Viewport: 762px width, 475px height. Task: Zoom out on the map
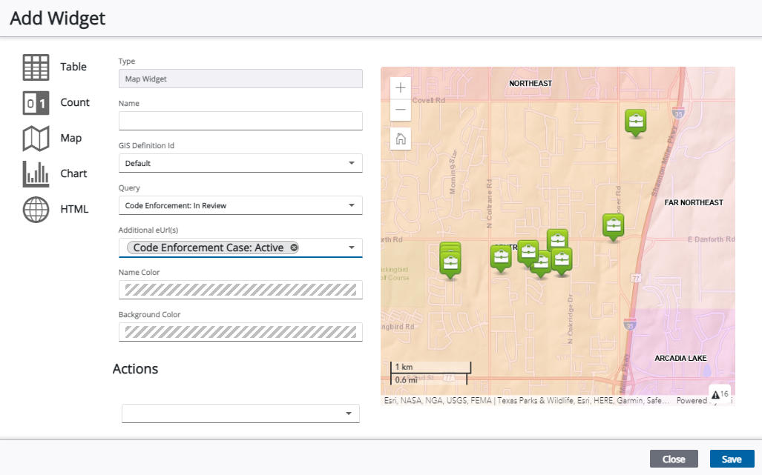(400, 109)
